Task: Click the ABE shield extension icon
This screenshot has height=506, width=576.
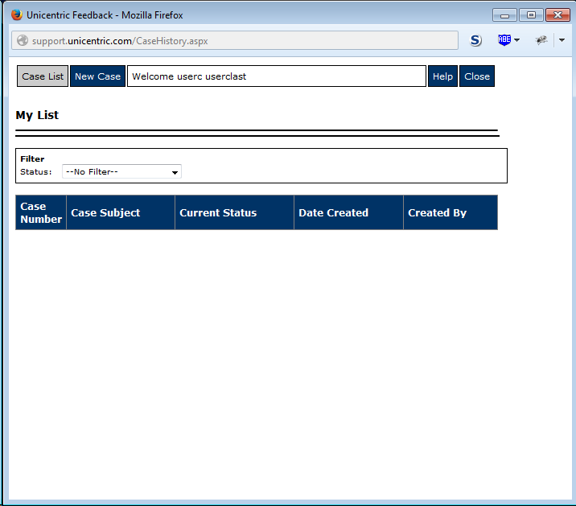Action: tap(504, 39)
